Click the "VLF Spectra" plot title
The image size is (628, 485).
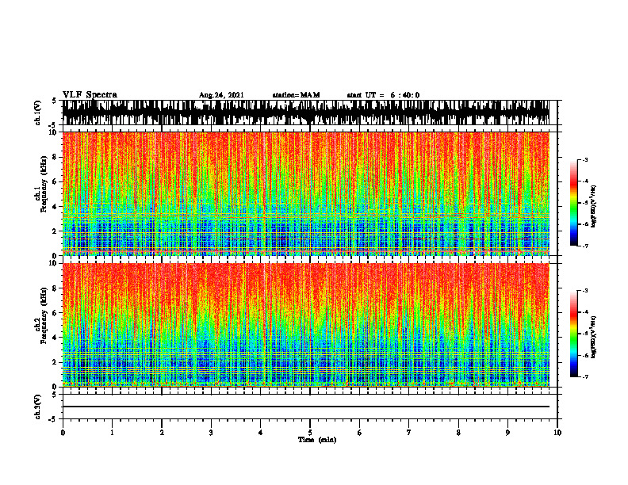pyautogui.click(x=90, y=95)
